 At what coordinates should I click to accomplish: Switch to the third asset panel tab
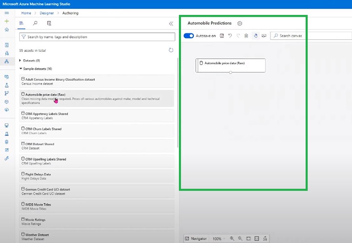click(x=49, y=23)
